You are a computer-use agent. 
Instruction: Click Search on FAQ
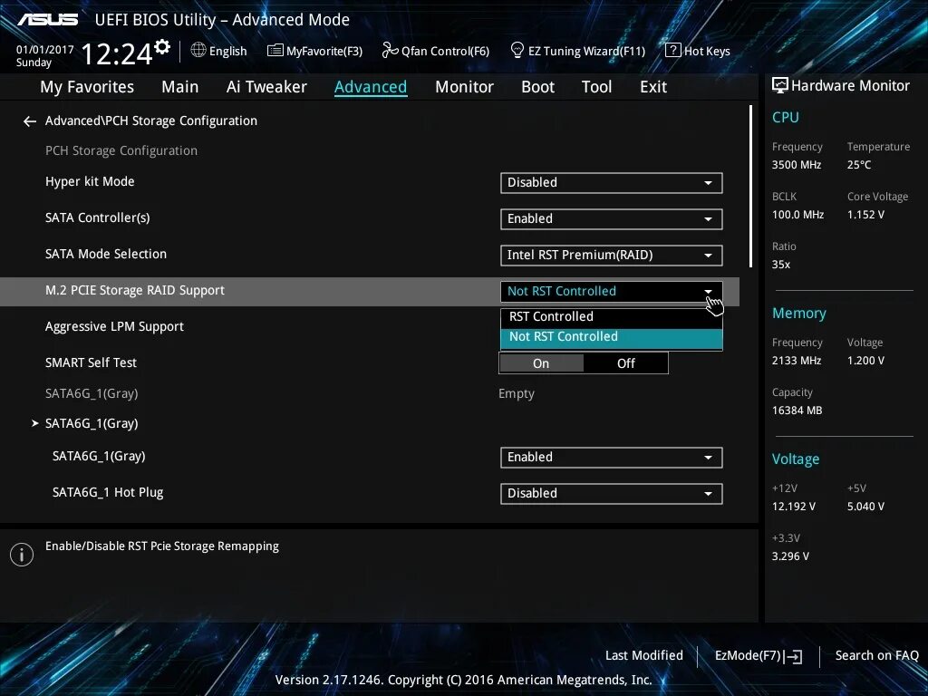point(876,655)
